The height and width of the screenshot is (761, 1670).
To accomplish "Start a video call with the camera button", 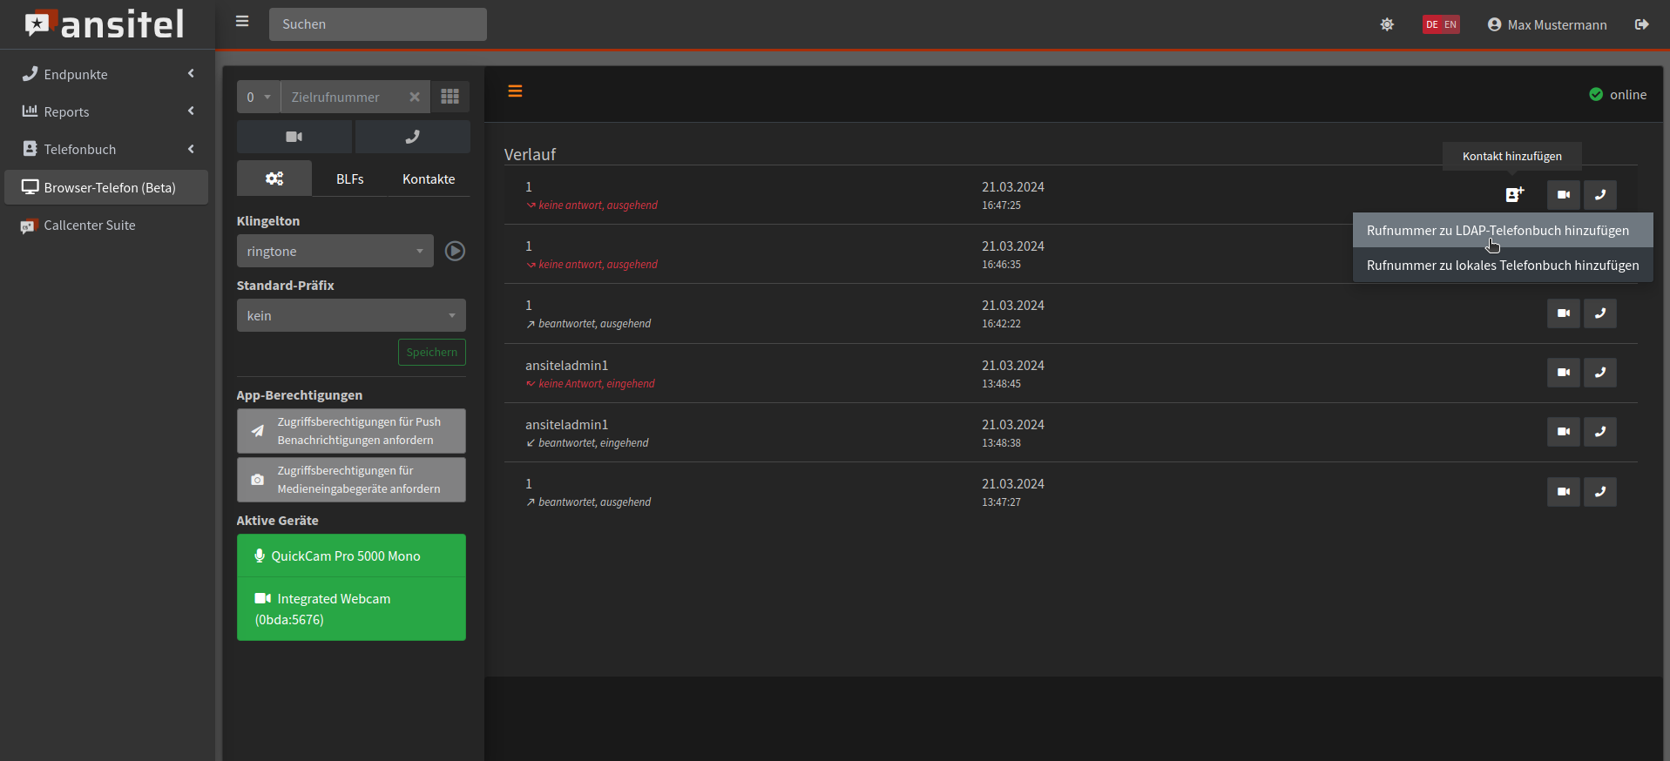I will coord(294,137).
